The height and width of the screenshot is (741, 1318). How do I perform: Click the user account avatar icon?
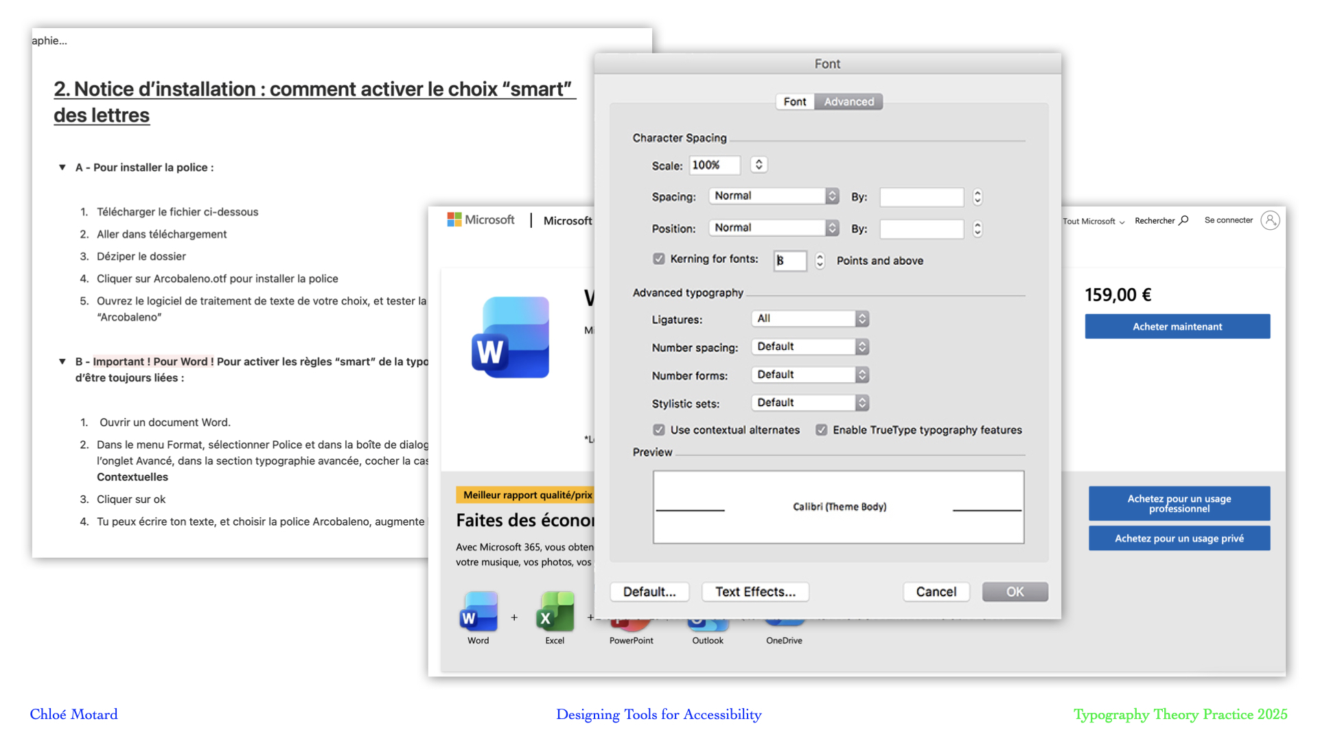(1270, 220)
